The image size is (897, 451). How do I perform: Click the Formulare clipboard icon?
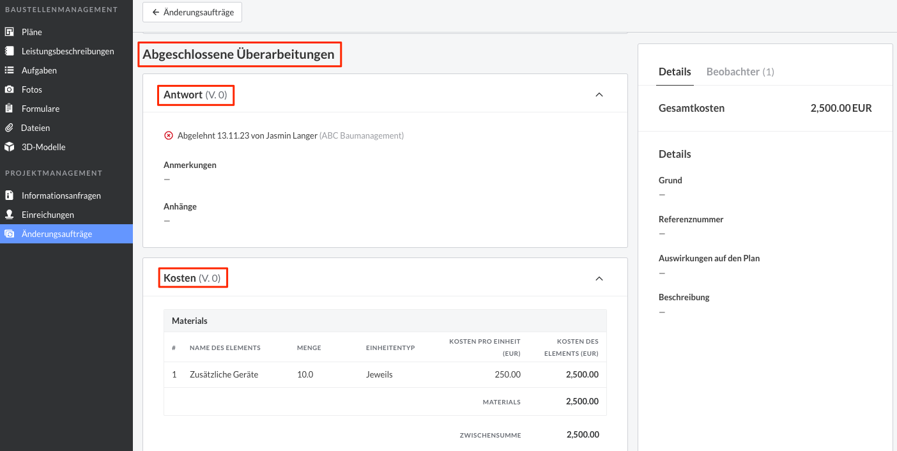coord(10,109)
